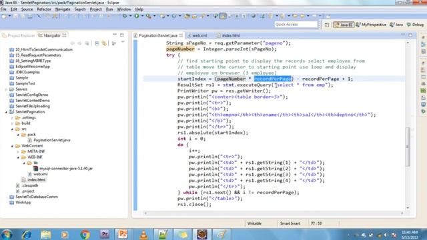This screenshot has width=427, height=240.
Task: Collapse the WEB-INF folder
Action: pyautogui.click(x=18, y=157)
